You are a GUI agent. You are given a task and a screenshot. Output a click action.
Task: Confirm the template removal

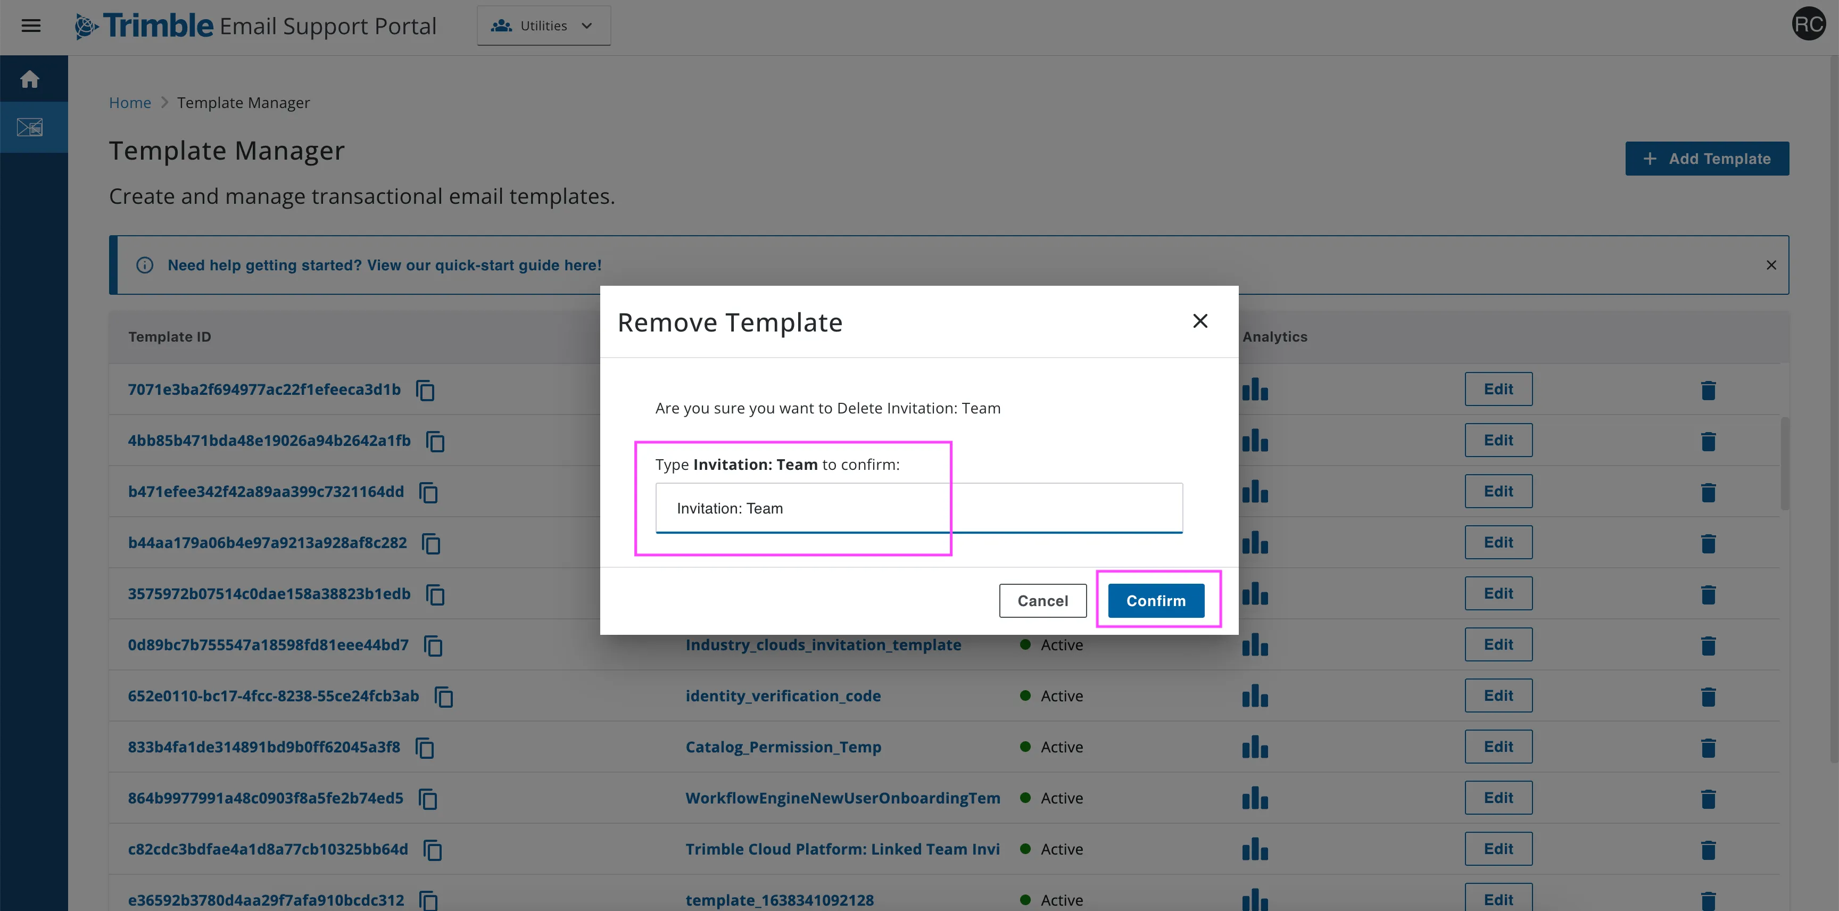point(1156,600)
